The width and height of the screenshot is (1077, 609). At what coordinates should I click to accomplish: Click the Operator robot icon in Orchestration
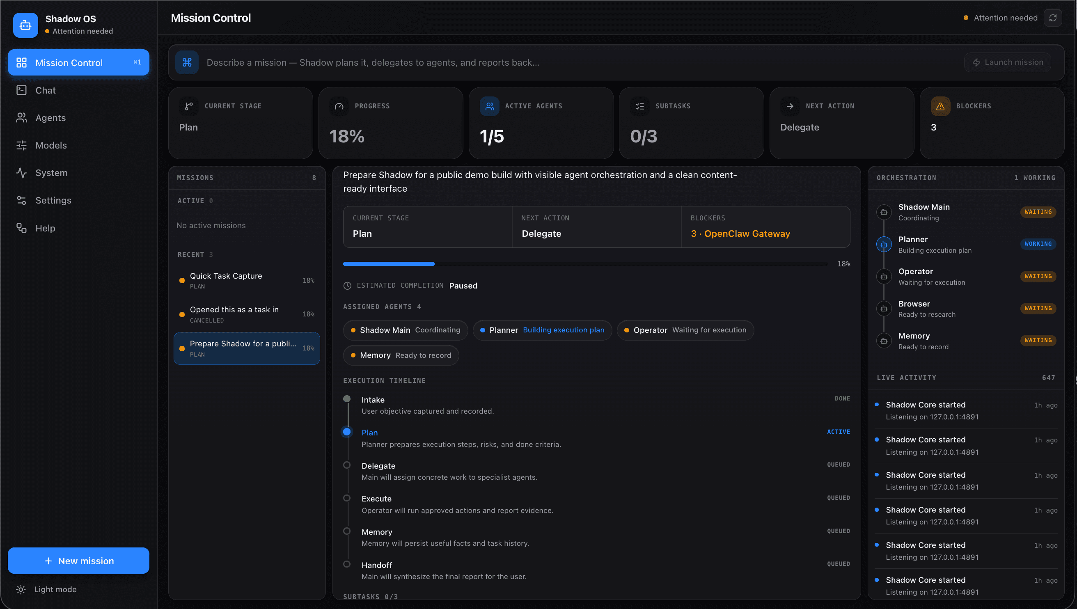[x=884, y=277]
